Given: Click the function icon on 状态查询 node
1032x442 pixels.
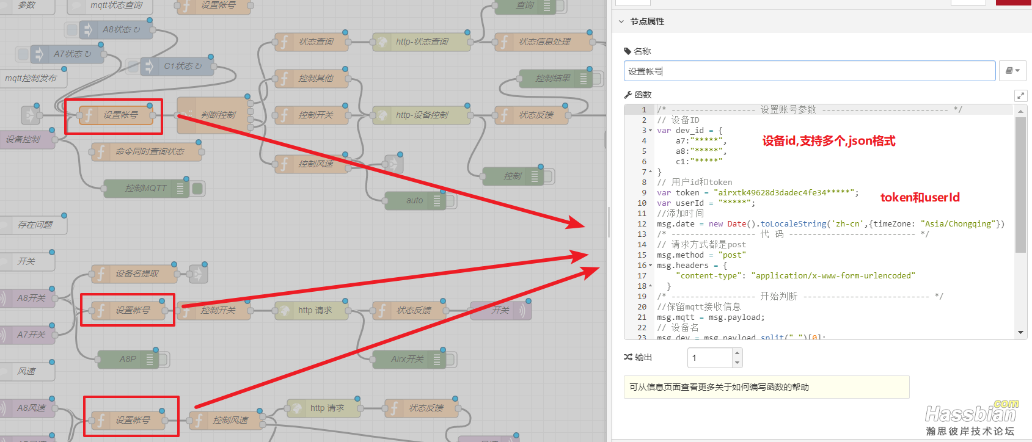Looking at the screenshot, I should [284, 42].
